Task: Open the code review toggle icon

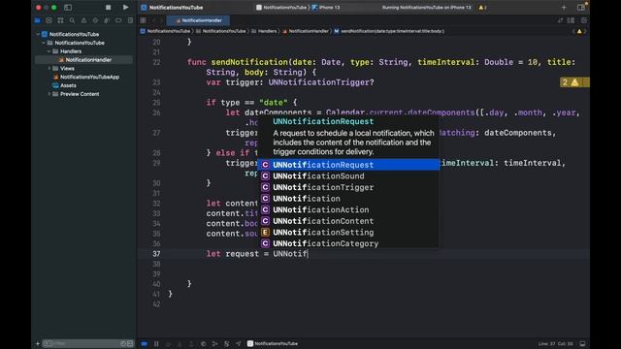Action: [x=560, y=20]
